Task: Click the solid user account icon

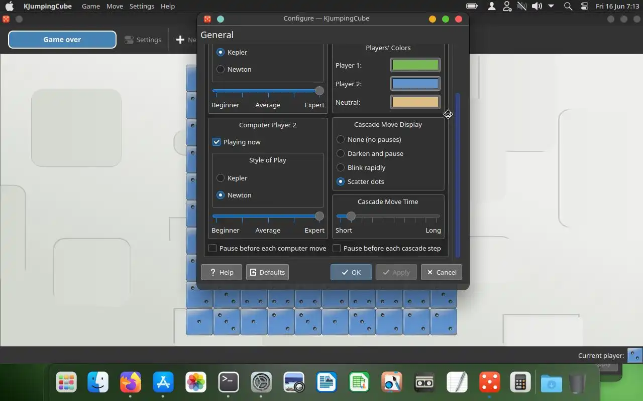Action: point(492,6)
